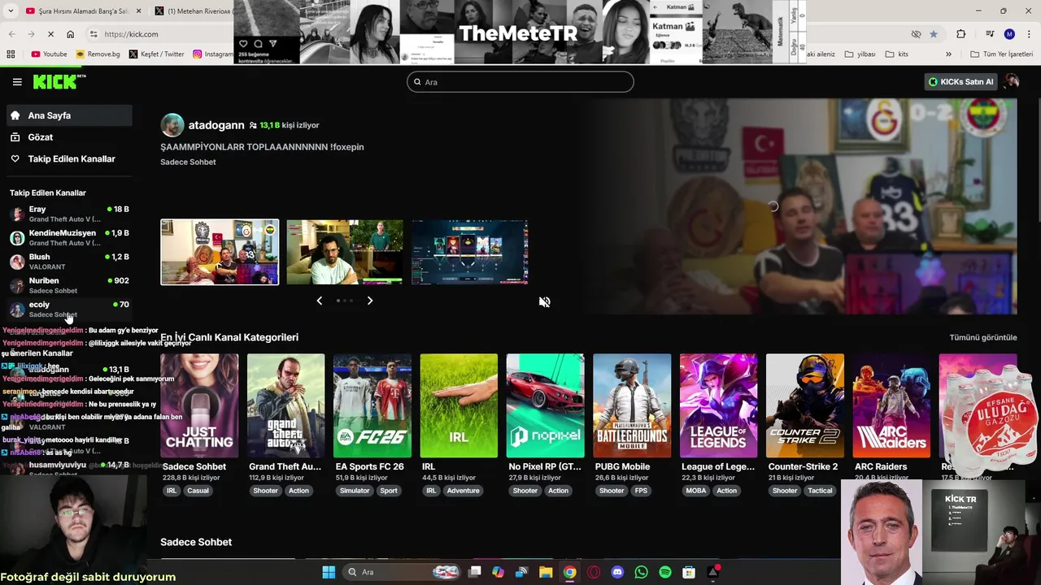Viewport: 1041px width, 585px height.
Task: Open the Chrome extensions puzzle icon
Action: (x=961, y=34)
